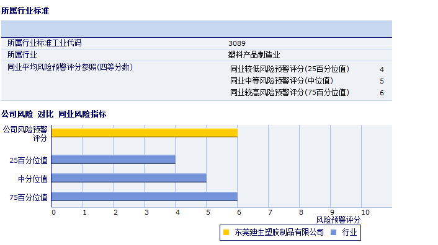
Task: Click the yellow legend swatch for 东莞迪生塑胶制品有限公司
Action: (x=226, y=232)
